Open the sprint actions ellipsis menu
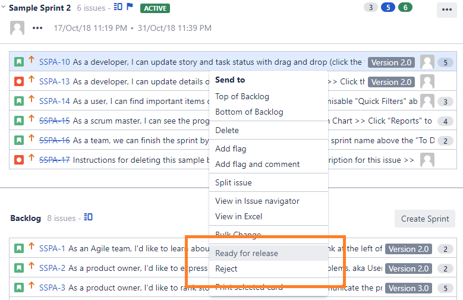The image size is (463, 300). [x=447, y=10]
